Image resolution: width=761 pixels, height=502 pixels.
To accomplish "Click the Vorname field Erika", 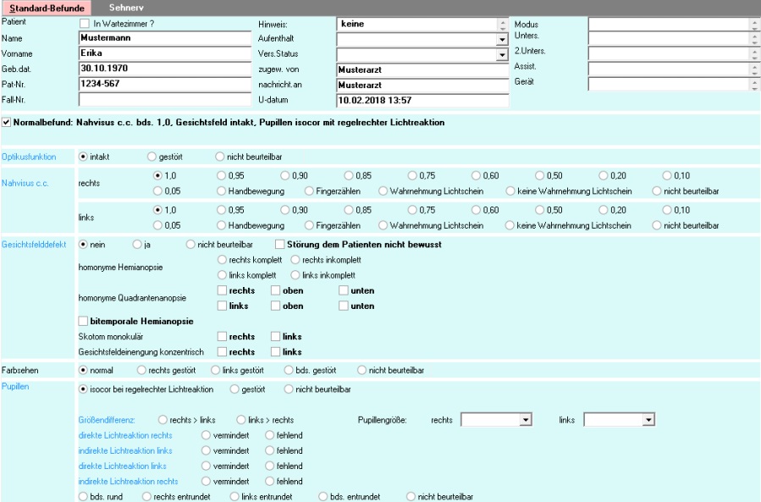I will pos(164,54).
